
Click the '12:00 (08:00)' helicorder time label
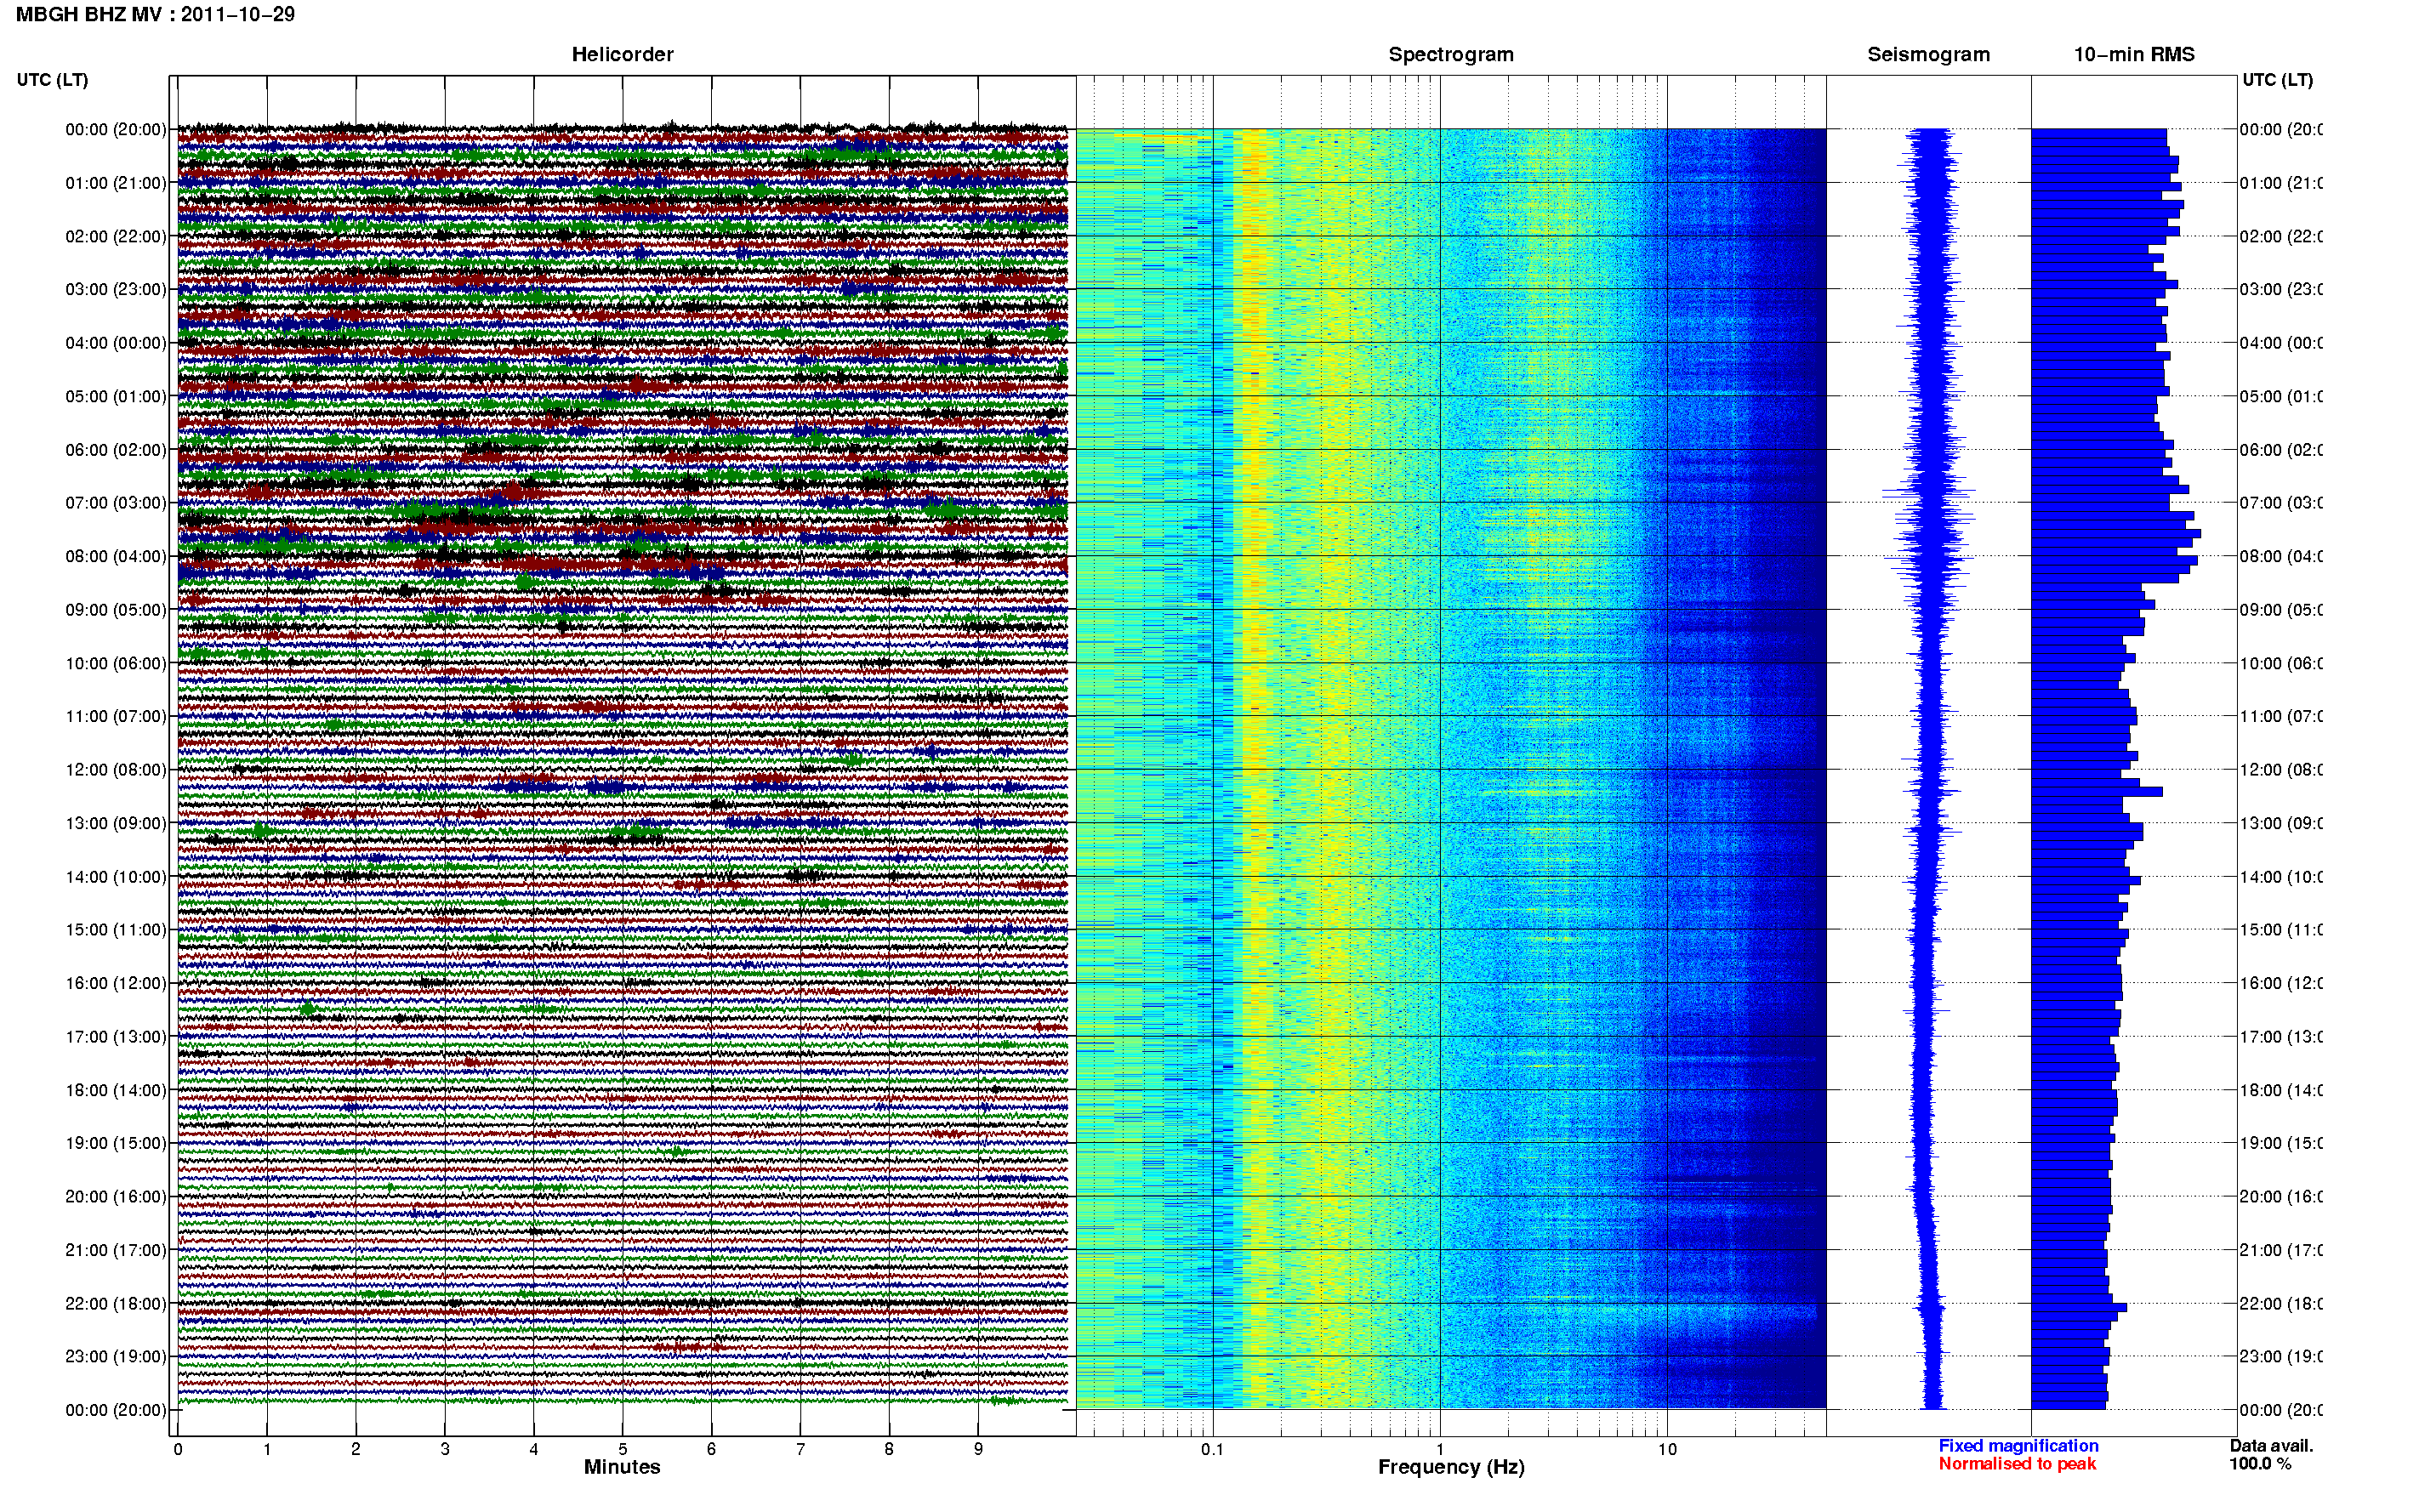tap(116, 770)
